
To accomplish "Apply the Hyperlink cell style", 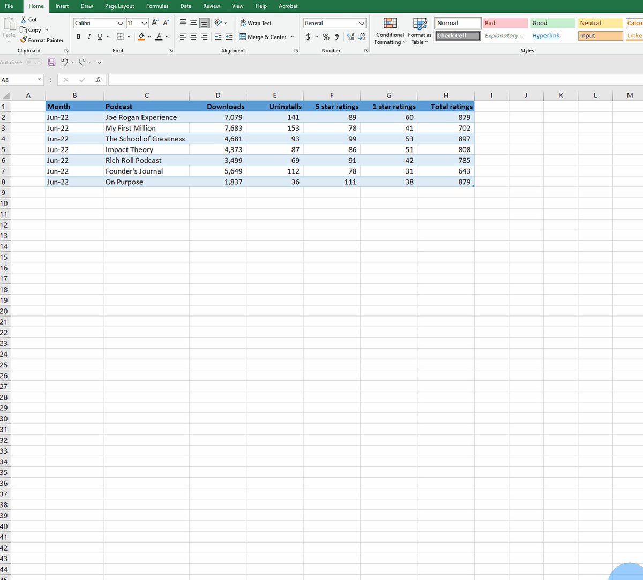I will pos(552,36).
